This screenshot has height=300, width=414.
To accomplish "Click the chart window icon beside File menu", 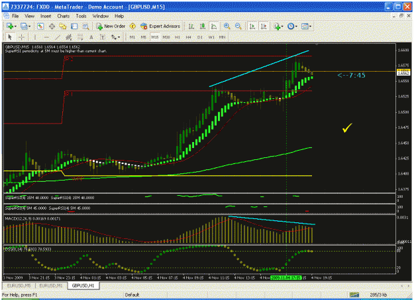I will [7, 16].
